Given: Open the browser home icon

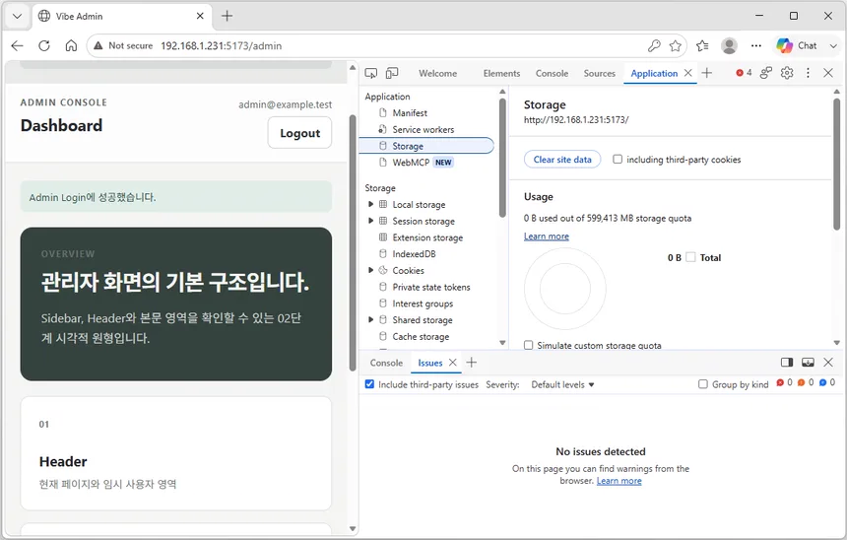Looking at the screenshot, I should 71,46.
